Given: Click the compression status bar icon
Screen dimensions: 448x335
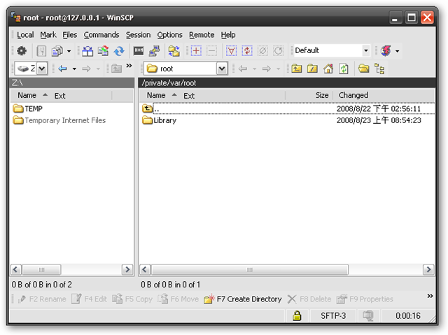Looking at the screenshot, I should tap(368, 315).
